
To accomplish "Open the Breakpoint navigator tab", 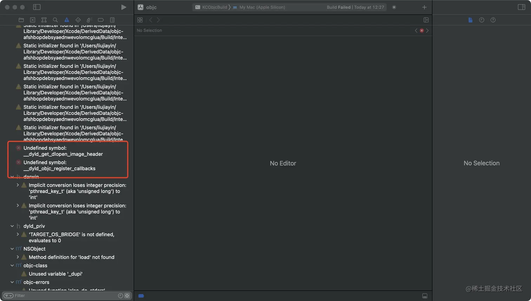I will (101, 20).
